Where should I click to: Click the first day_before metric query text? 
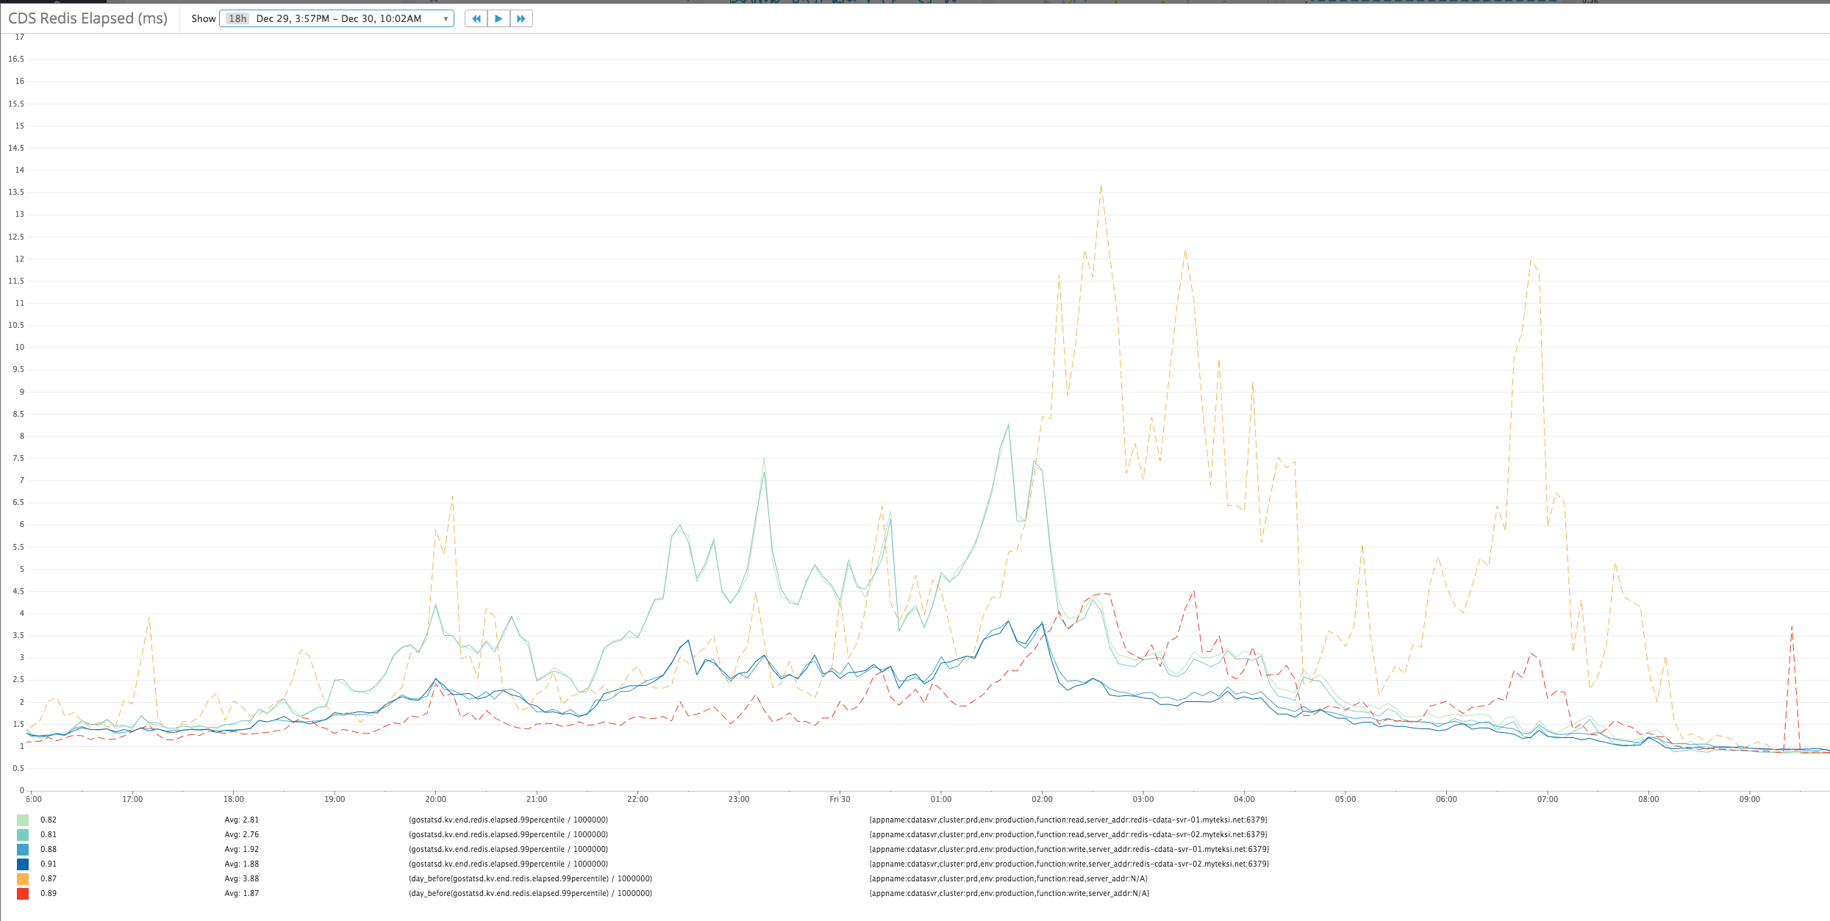(530, 878)
